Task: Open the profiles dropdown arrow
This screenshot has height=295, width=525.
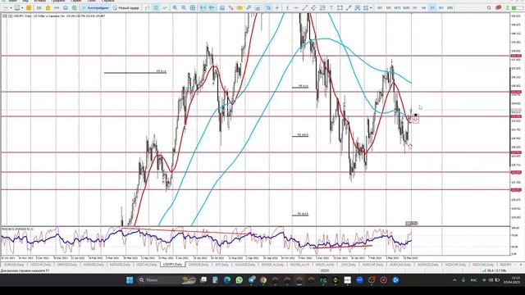Action: [22, 7]
